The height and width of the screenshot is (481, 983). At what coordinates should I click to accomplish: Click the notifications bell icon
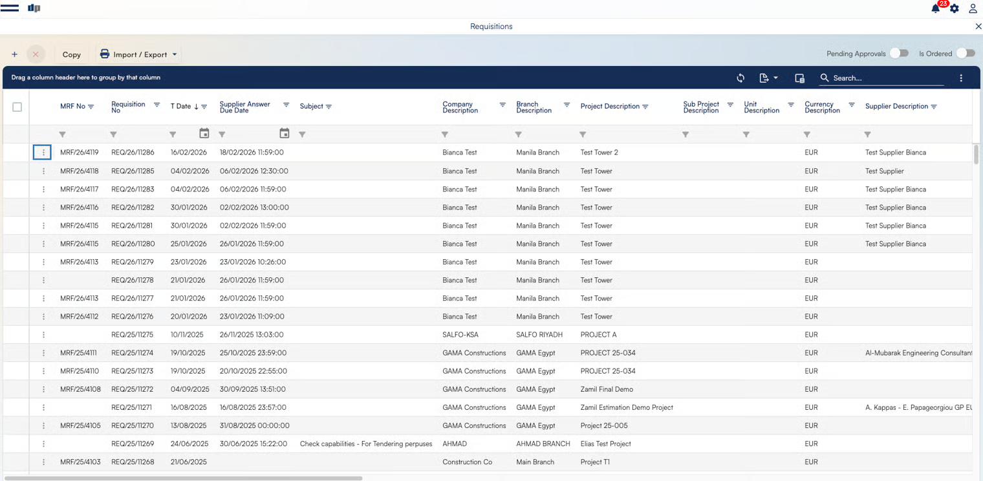pyautogui.click(x=935, y=8)
